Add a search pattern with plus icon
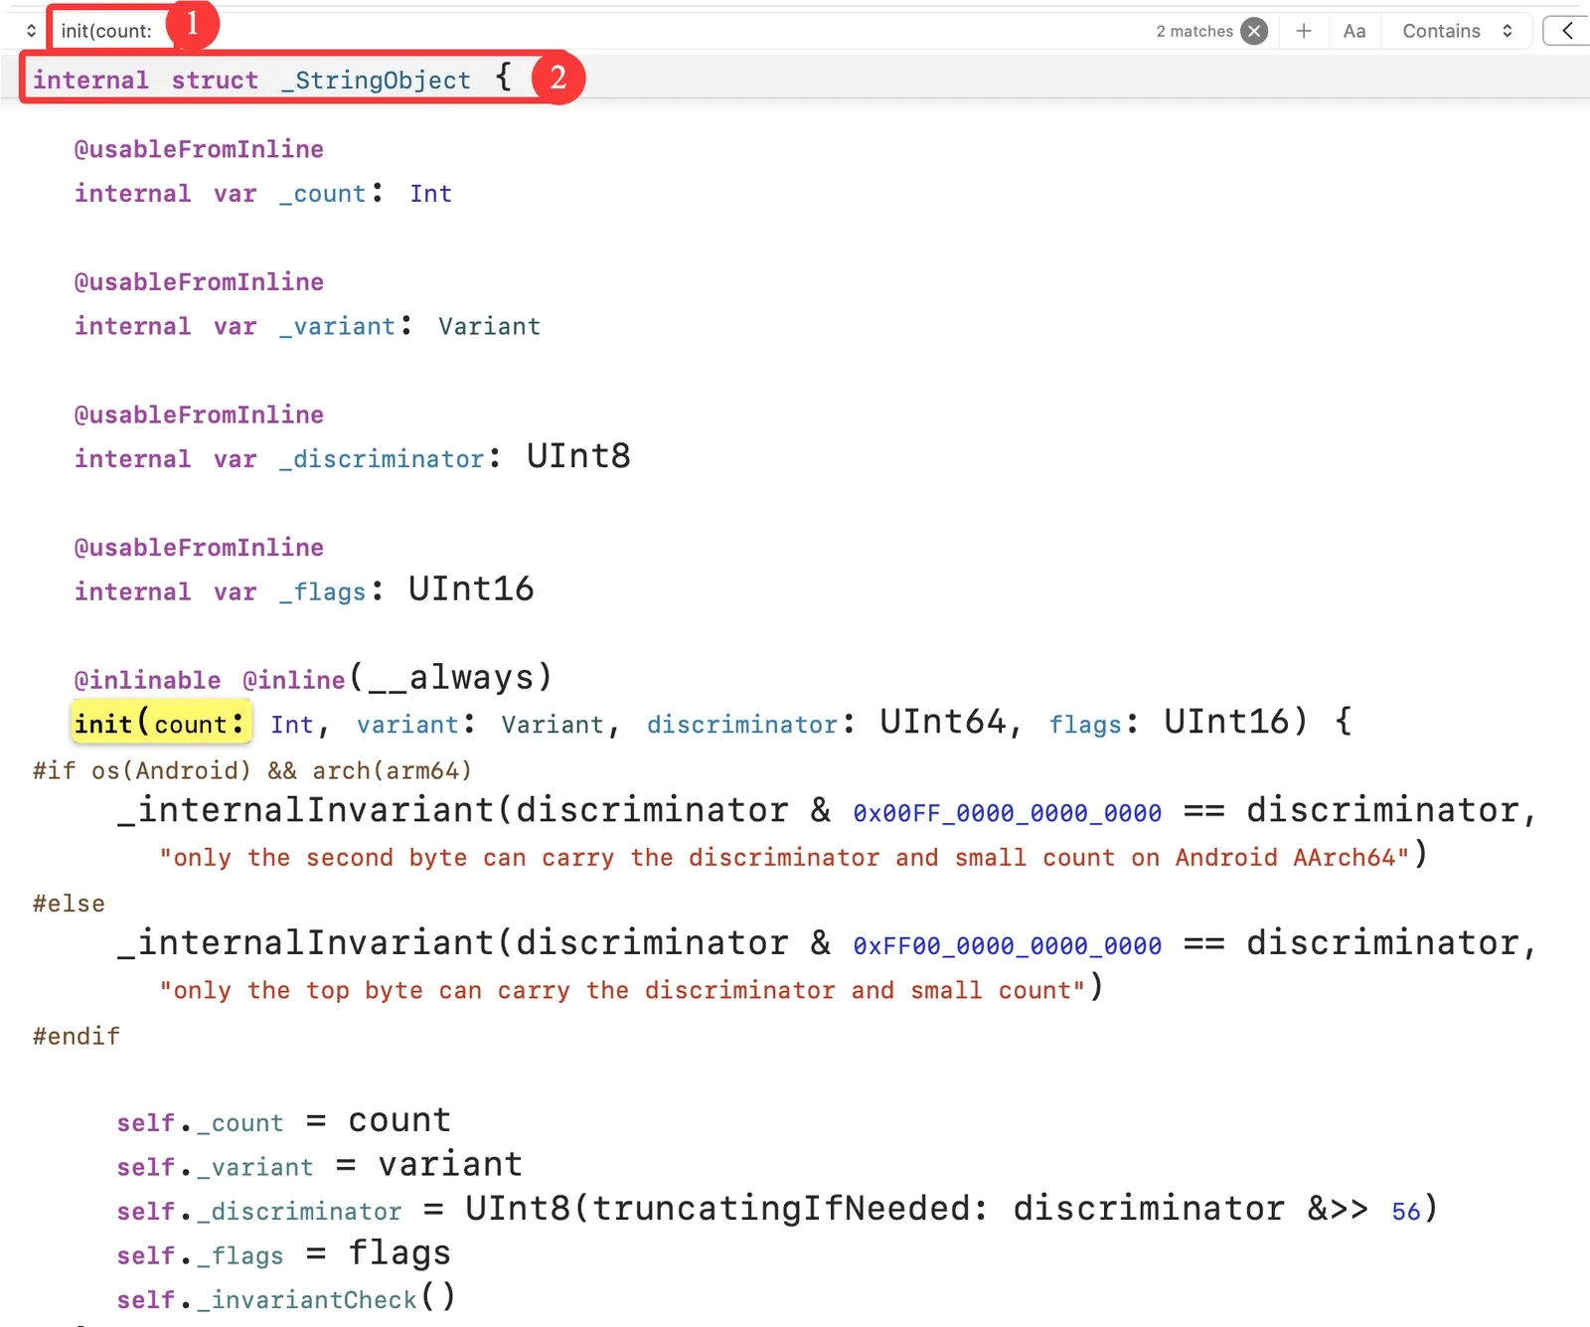 (x=1304, y=31)
